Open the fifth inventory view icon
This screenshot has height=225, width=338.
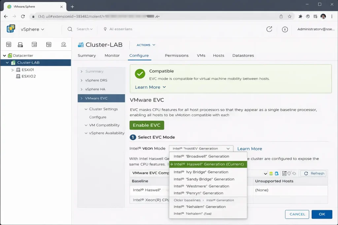pyautogui.click(x=63, y=44)
